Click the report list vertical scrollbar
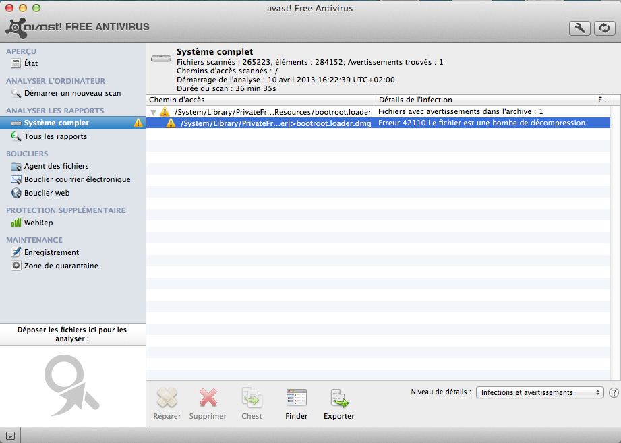621x443 pixels. tap(616, 243)
